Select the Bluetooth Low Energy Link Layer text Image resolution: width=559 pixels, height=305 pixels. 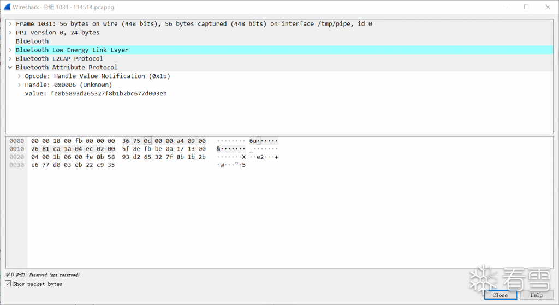(72, 50)
